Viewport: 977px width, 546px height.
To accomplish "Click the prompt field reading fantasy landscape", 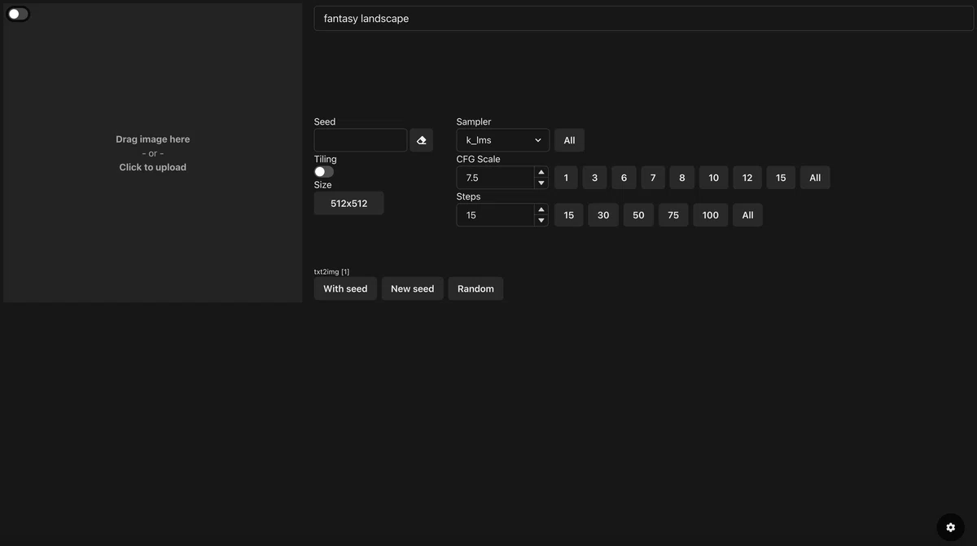I will tap(644, 19).
